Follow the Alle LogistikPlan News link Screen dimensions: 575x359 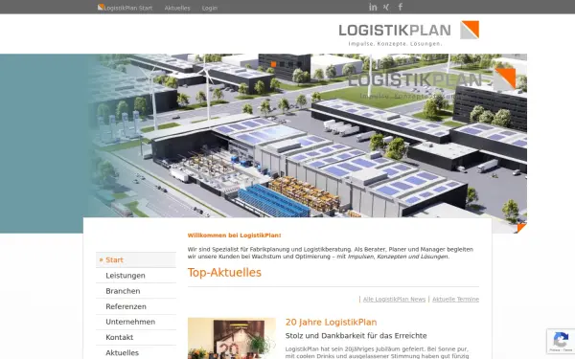point(394,300)
